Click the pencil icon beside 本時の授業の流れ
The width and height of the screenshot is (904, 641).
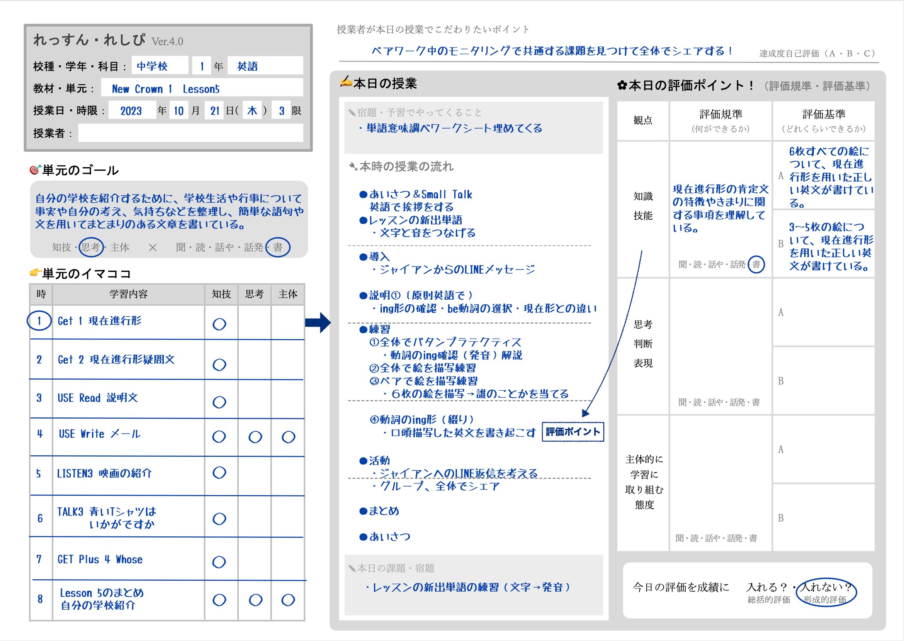pos(353,166)
